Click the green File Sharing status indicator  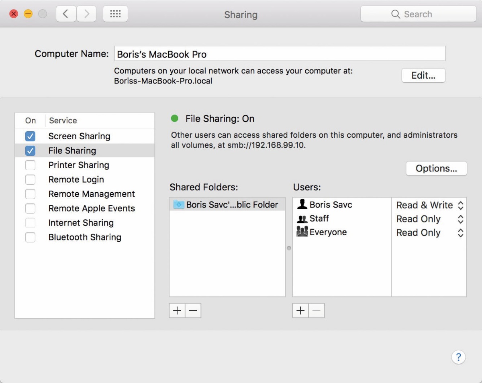click(x=175, y=118)
